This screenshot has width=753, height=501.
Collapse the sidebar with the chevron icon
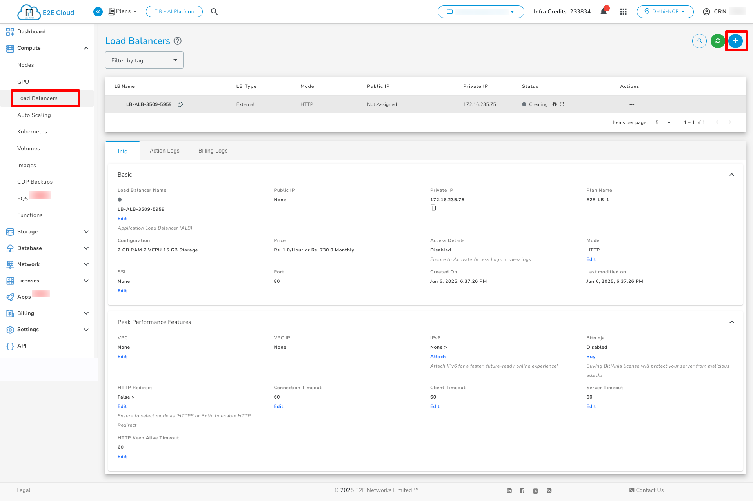98,11
